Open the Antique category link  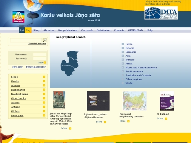16,107
